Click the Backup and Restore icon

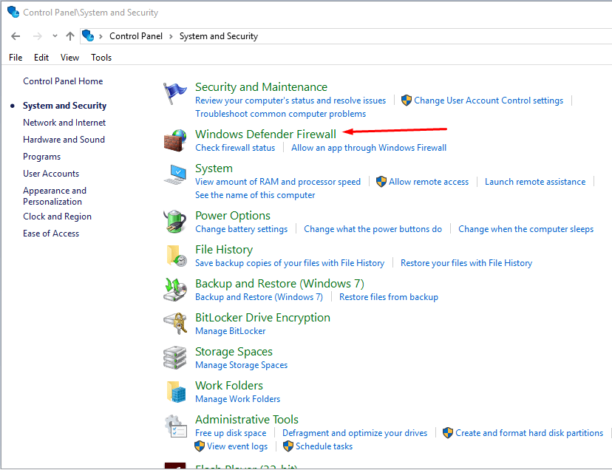point(175,290)
